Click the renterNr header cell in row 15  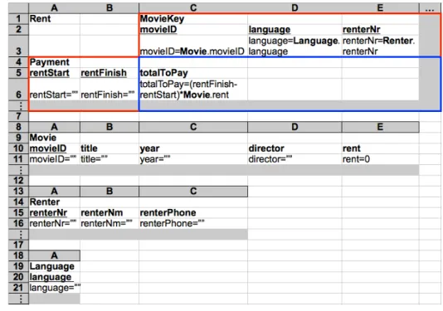pyautogui.click(x=54, y=212)
